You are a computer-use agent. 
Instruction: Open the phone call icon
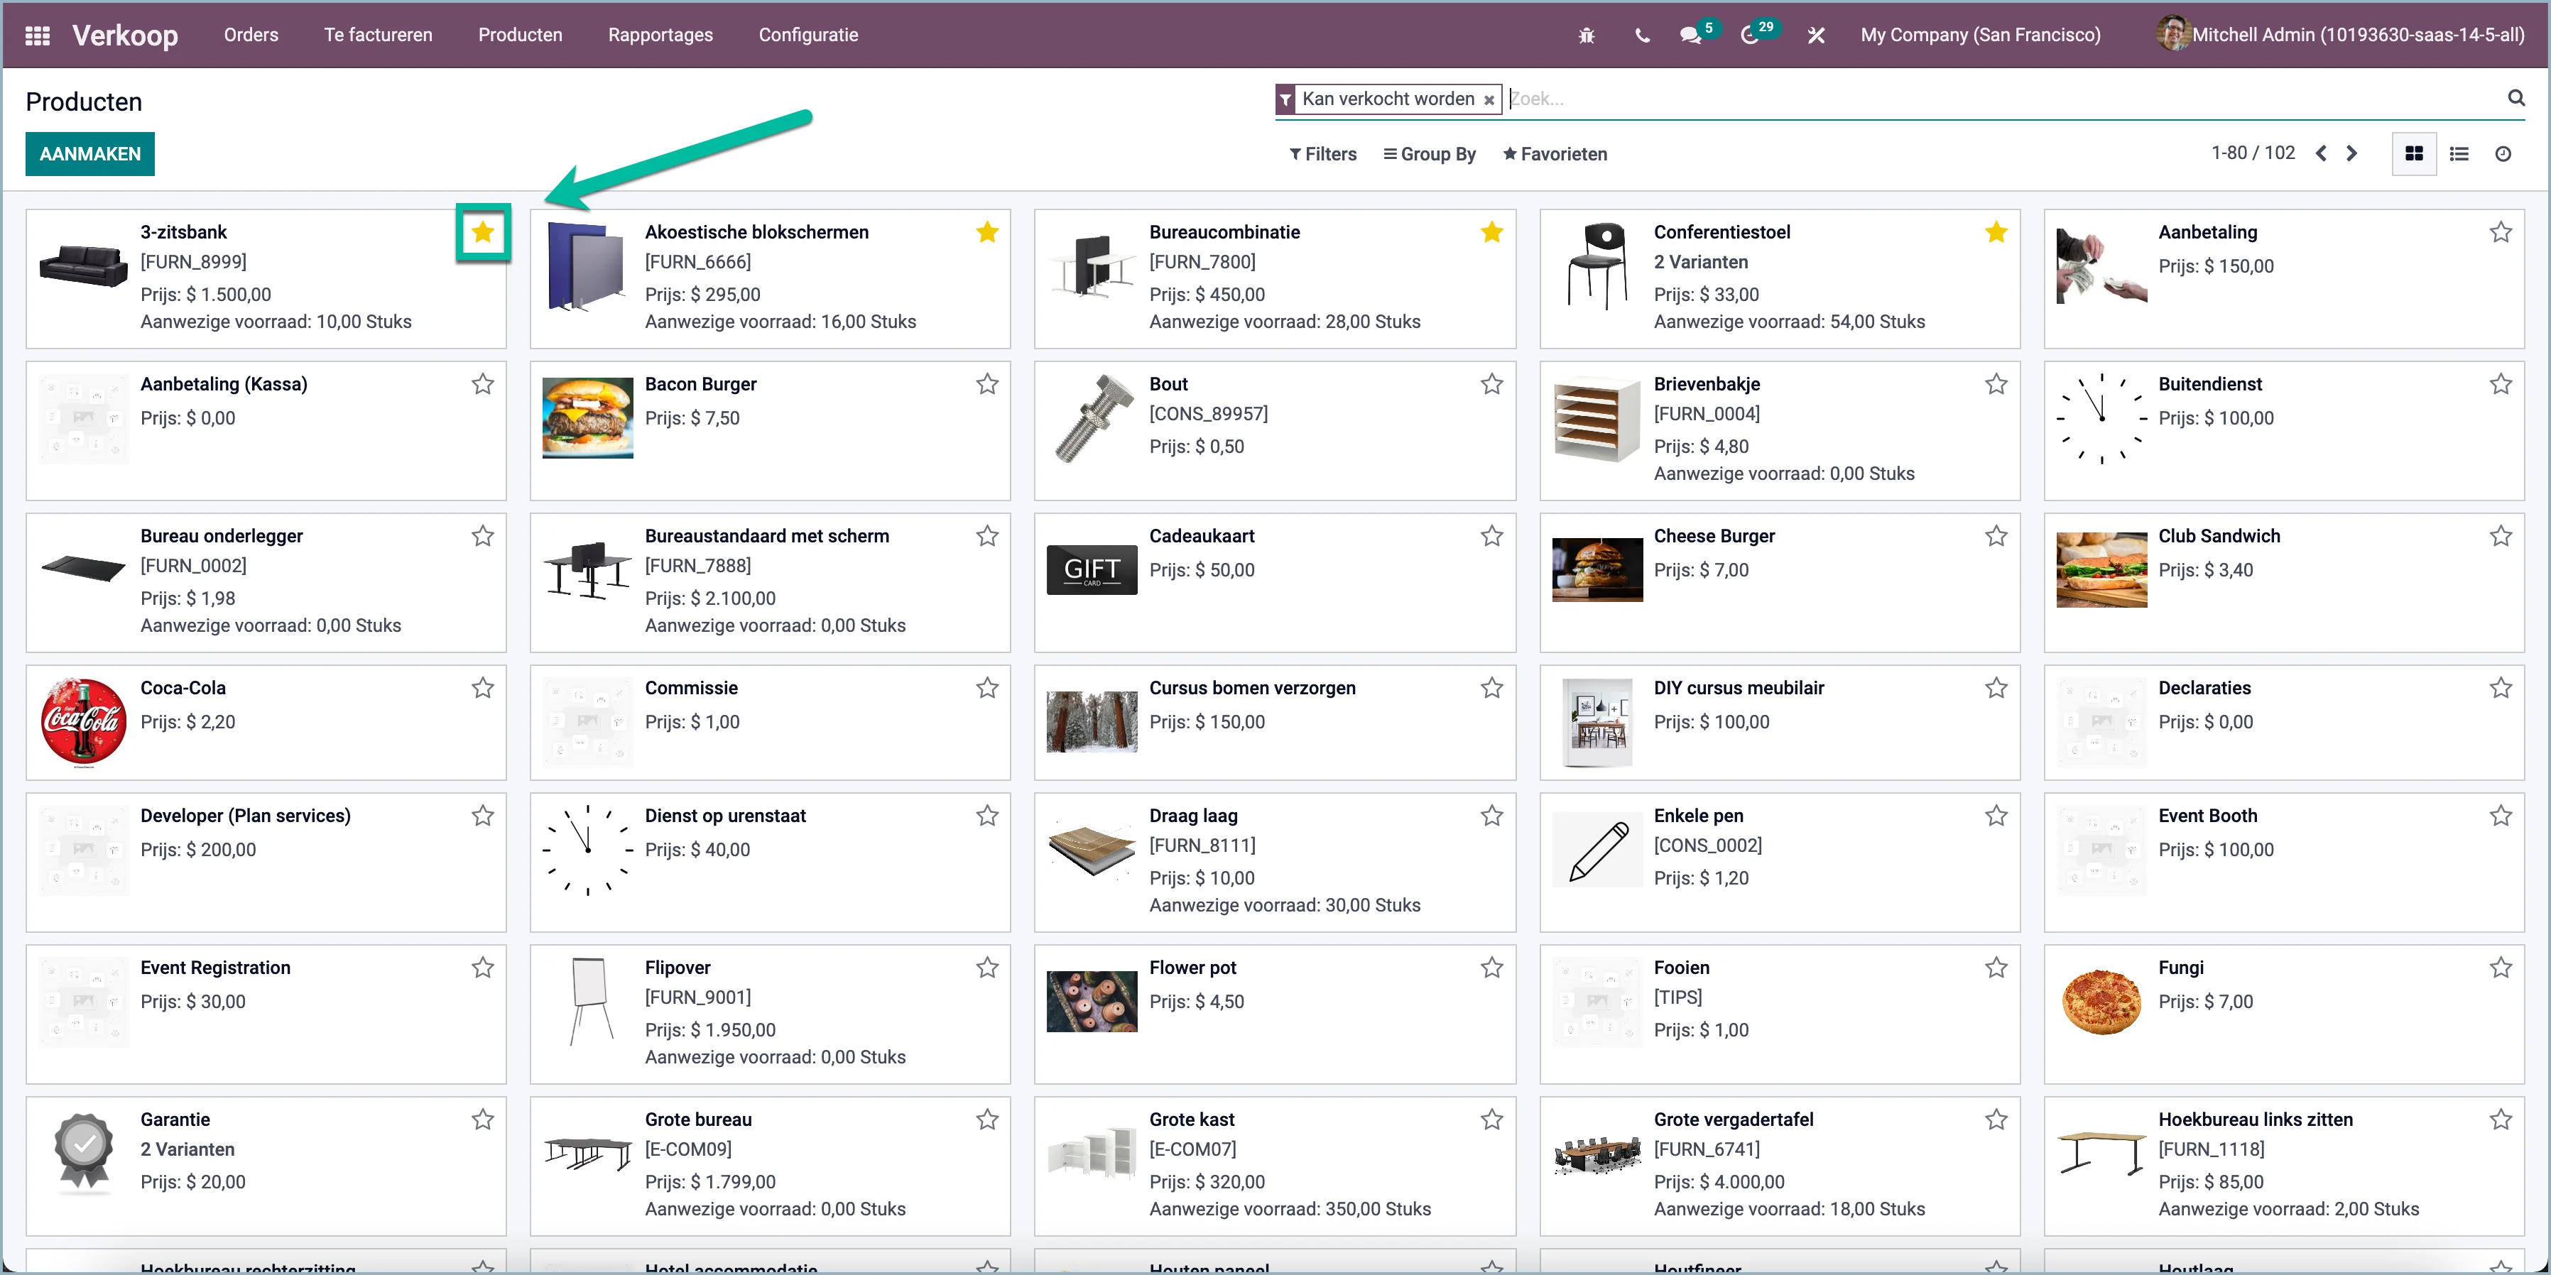[x=1642, y=35]
